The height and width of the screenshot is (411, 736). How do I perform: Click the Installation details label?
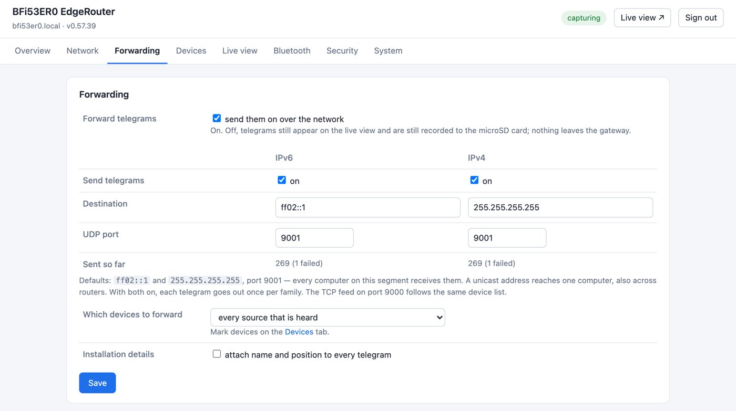coord(118,354)
